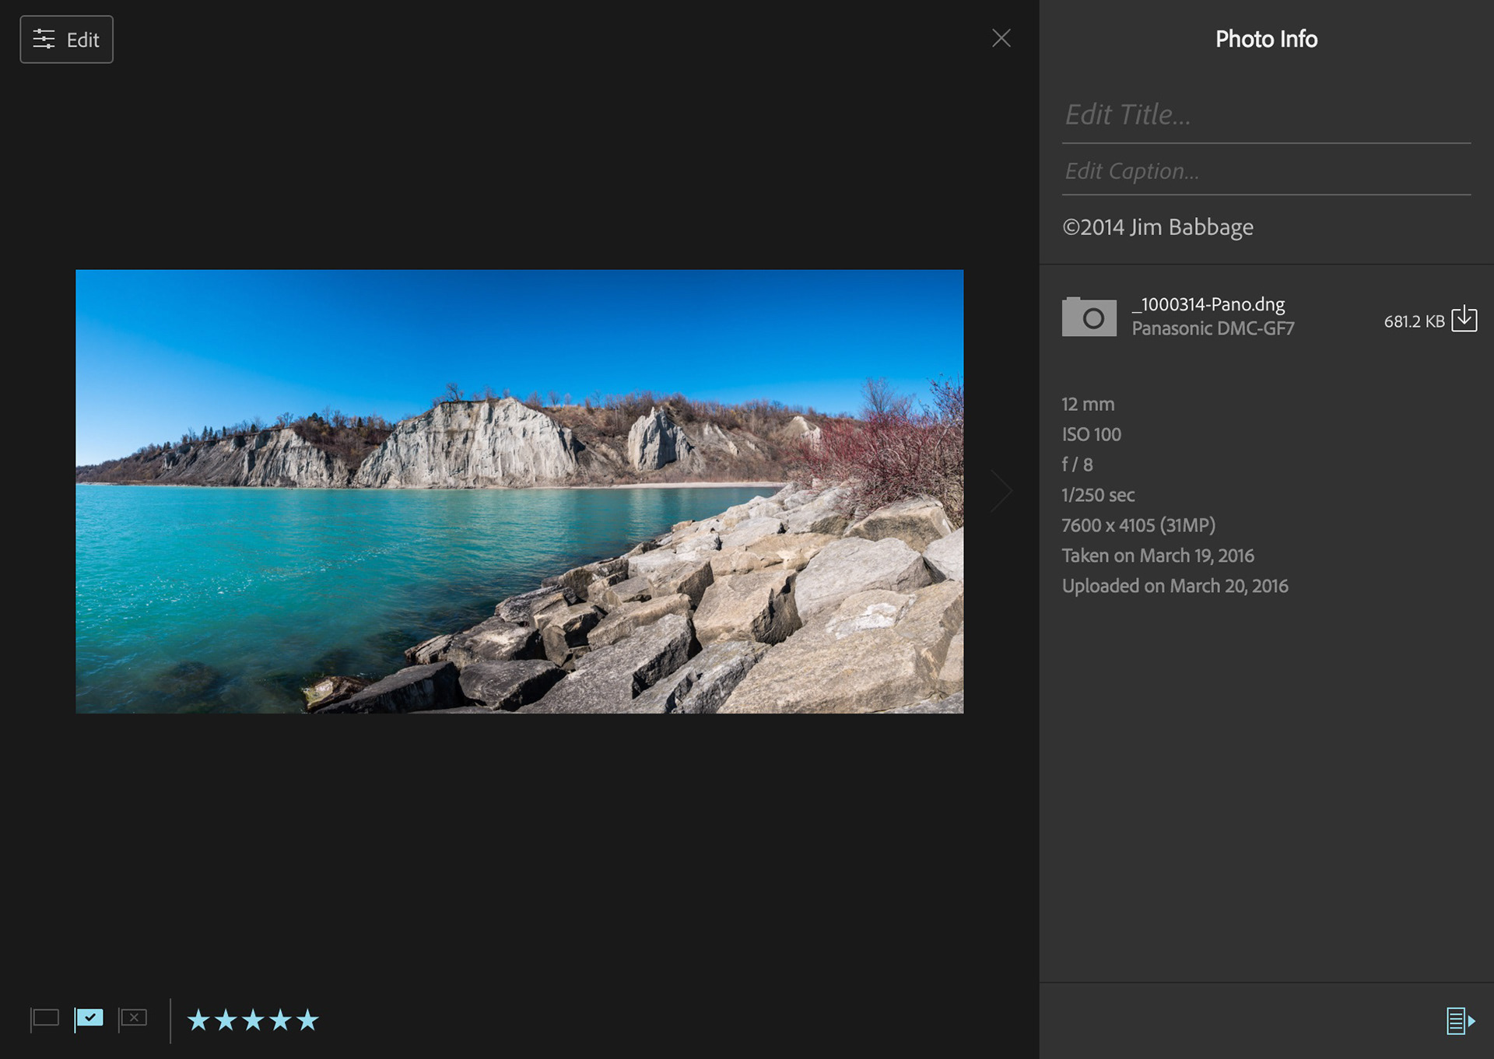Select the 12 mm focal length
The height and width of the screenshot is (1059, 1494).
coord(1088,405)
